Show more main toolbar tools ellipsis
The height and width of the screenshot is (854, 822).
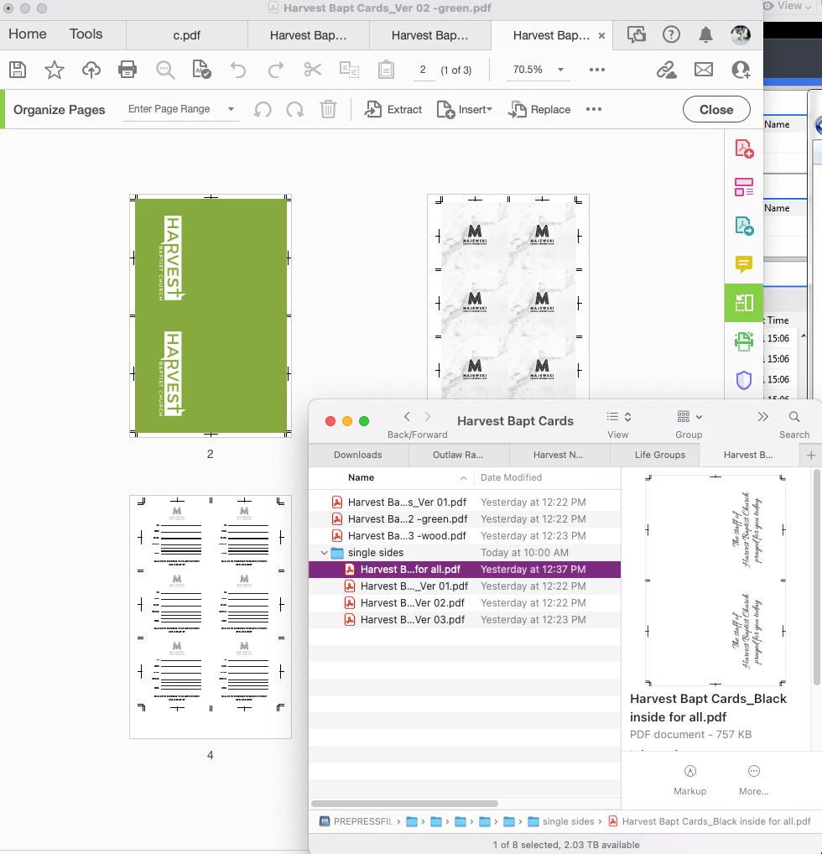[597, 70]
